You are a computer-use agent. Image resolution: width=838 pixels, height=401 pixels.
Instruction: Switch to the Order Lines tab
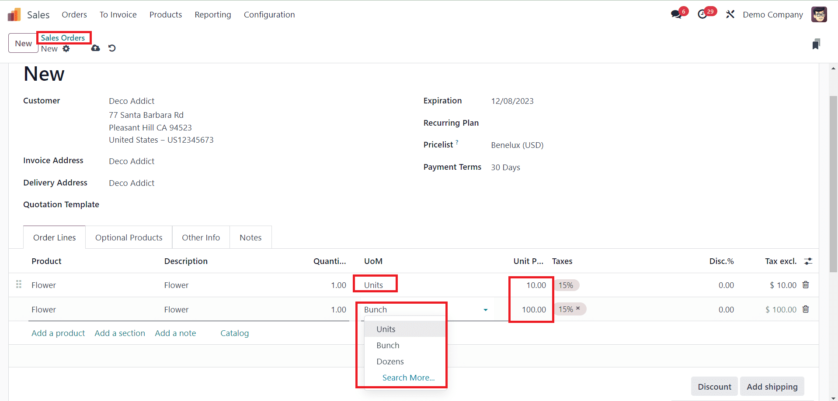pos(55,237)
